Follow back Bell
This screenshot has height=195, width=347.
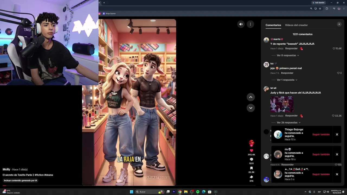click(321, 174)
